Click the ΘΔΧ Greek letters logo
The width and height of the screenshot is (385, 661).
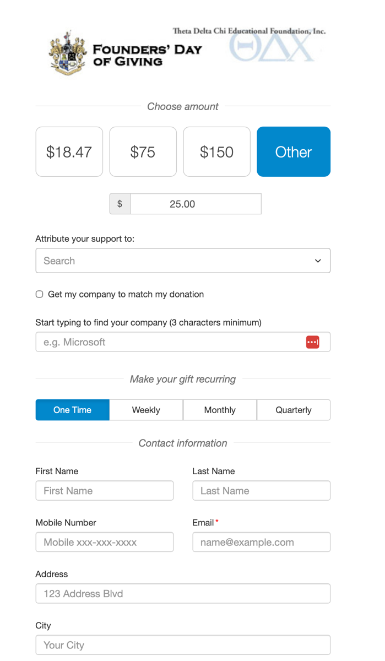click(x=272, y=48)
